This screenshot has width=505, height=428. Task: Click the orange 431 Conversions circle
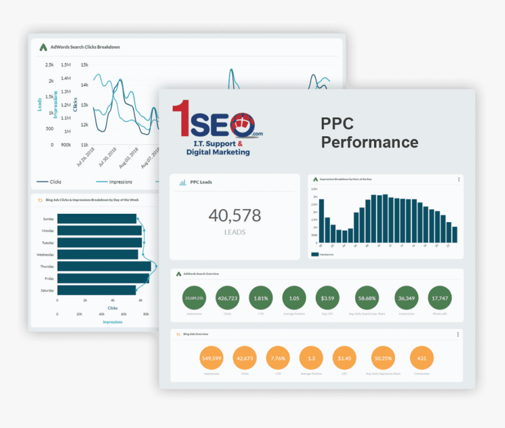(x=422, y=358)
